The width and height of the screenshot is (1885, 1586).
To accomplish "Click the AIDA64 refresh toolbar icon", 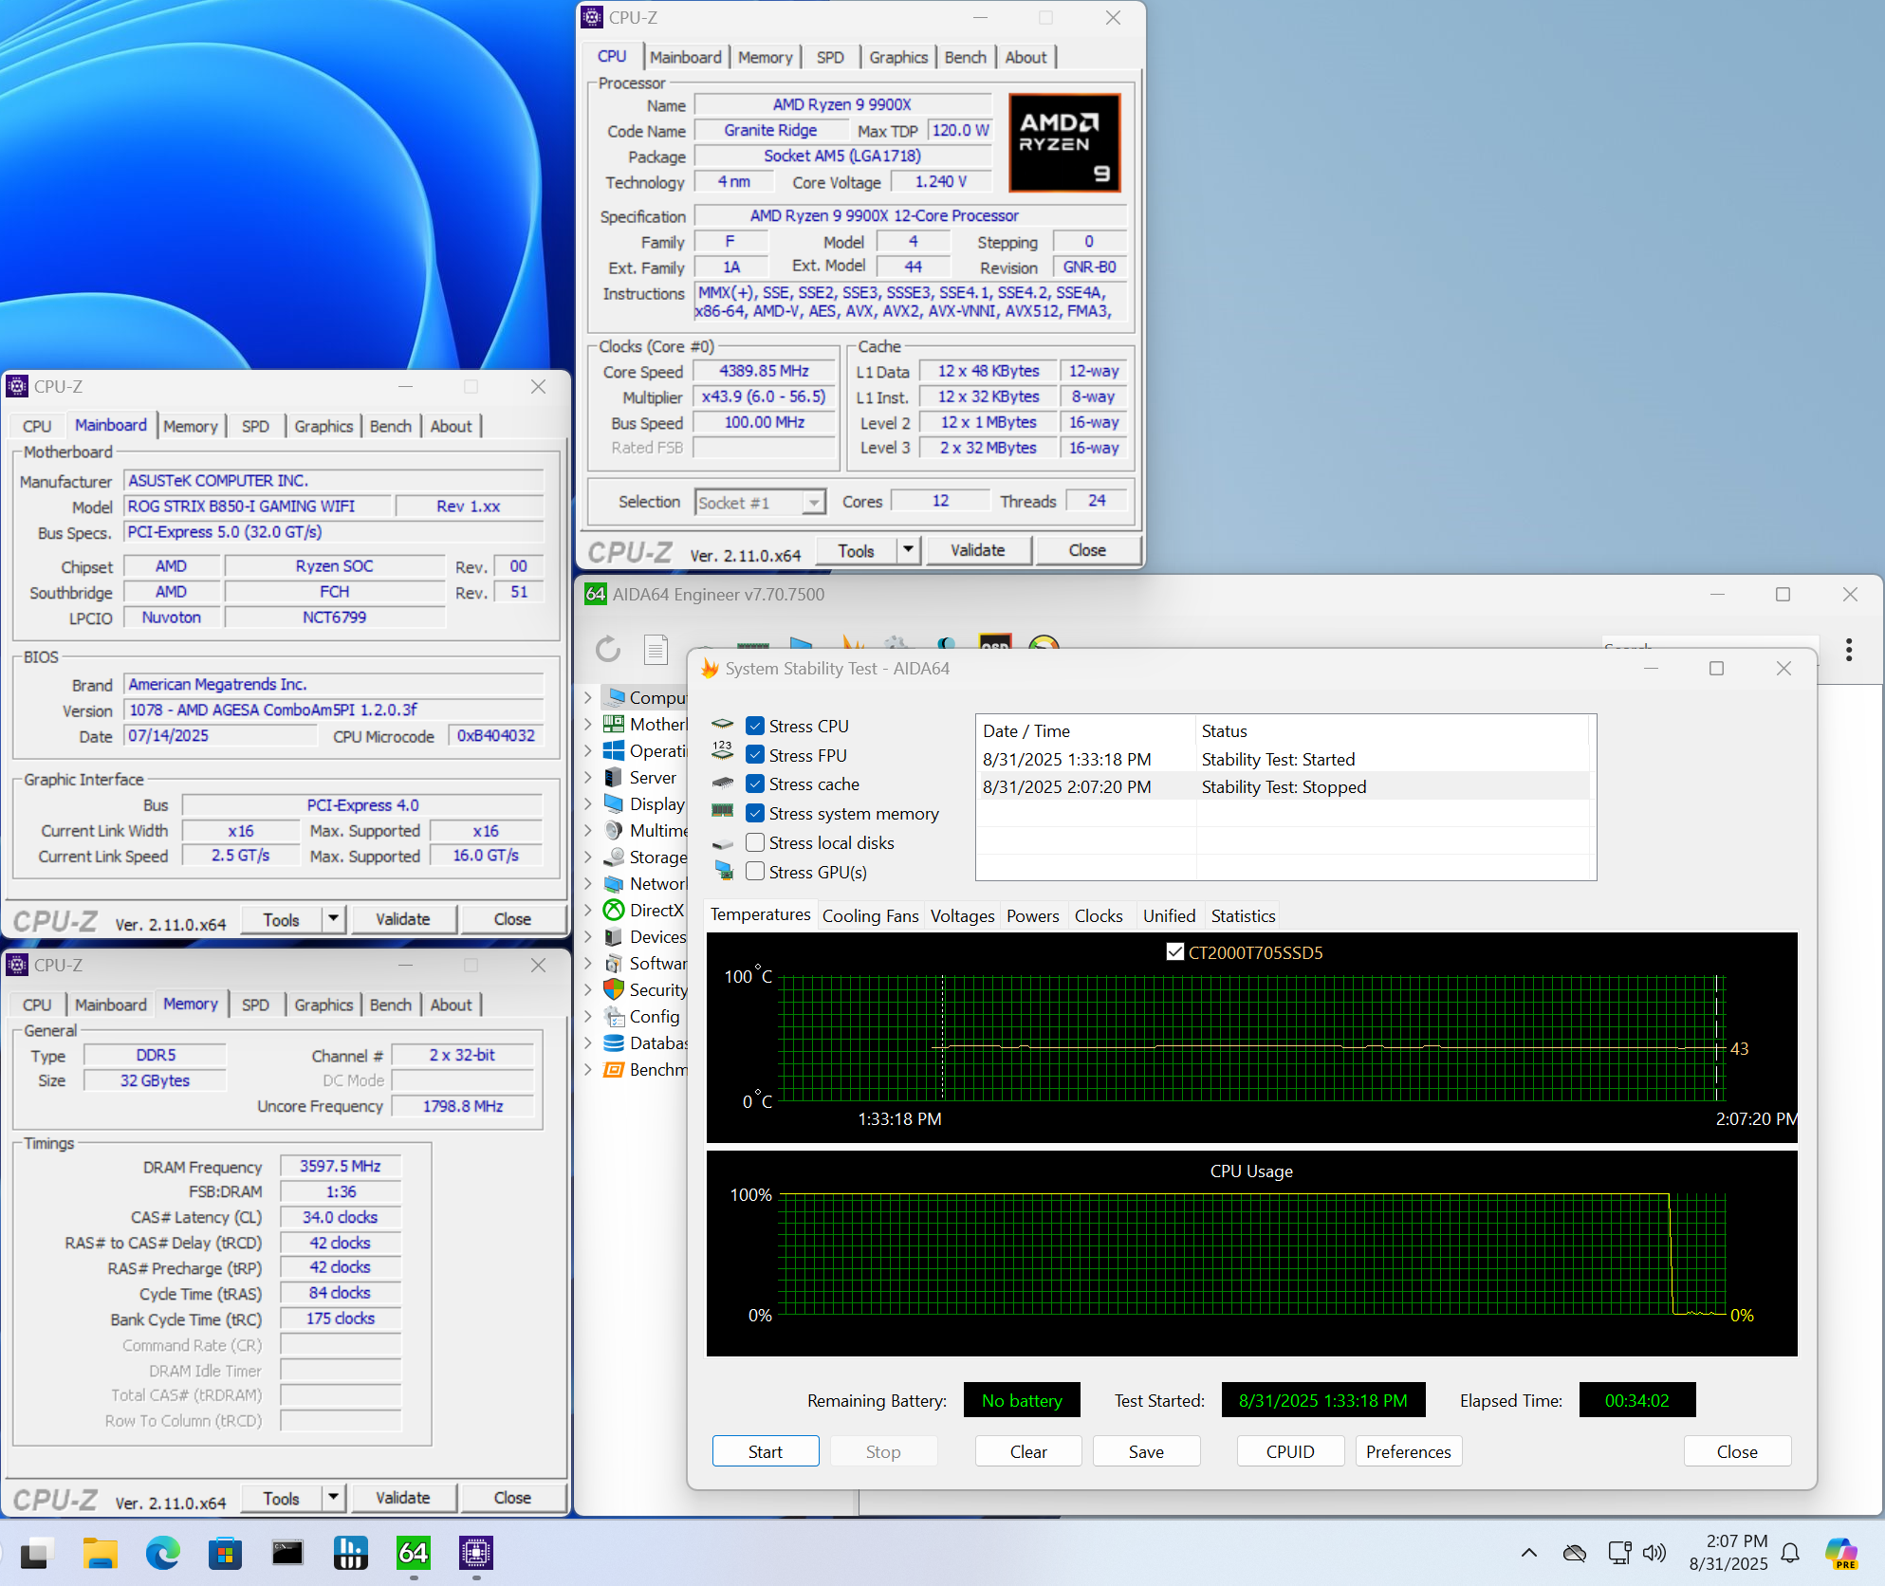I will click(607, 650).
